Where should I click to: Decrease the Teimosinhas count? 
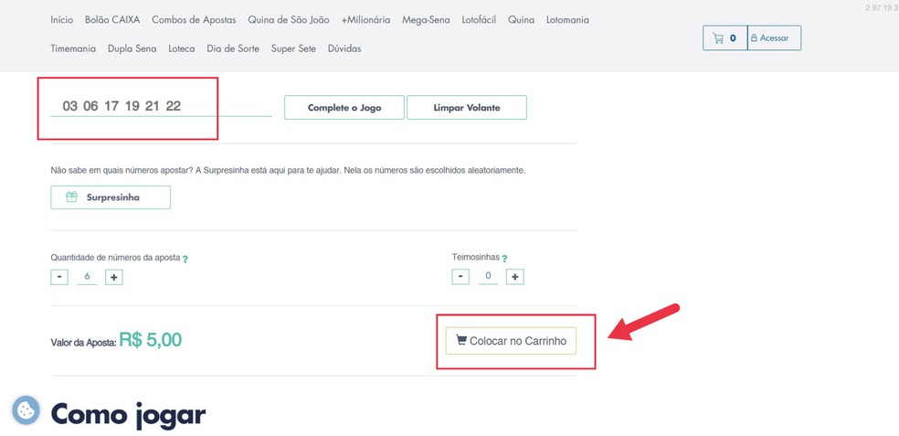pyautogui.click(x=460, y=277)
